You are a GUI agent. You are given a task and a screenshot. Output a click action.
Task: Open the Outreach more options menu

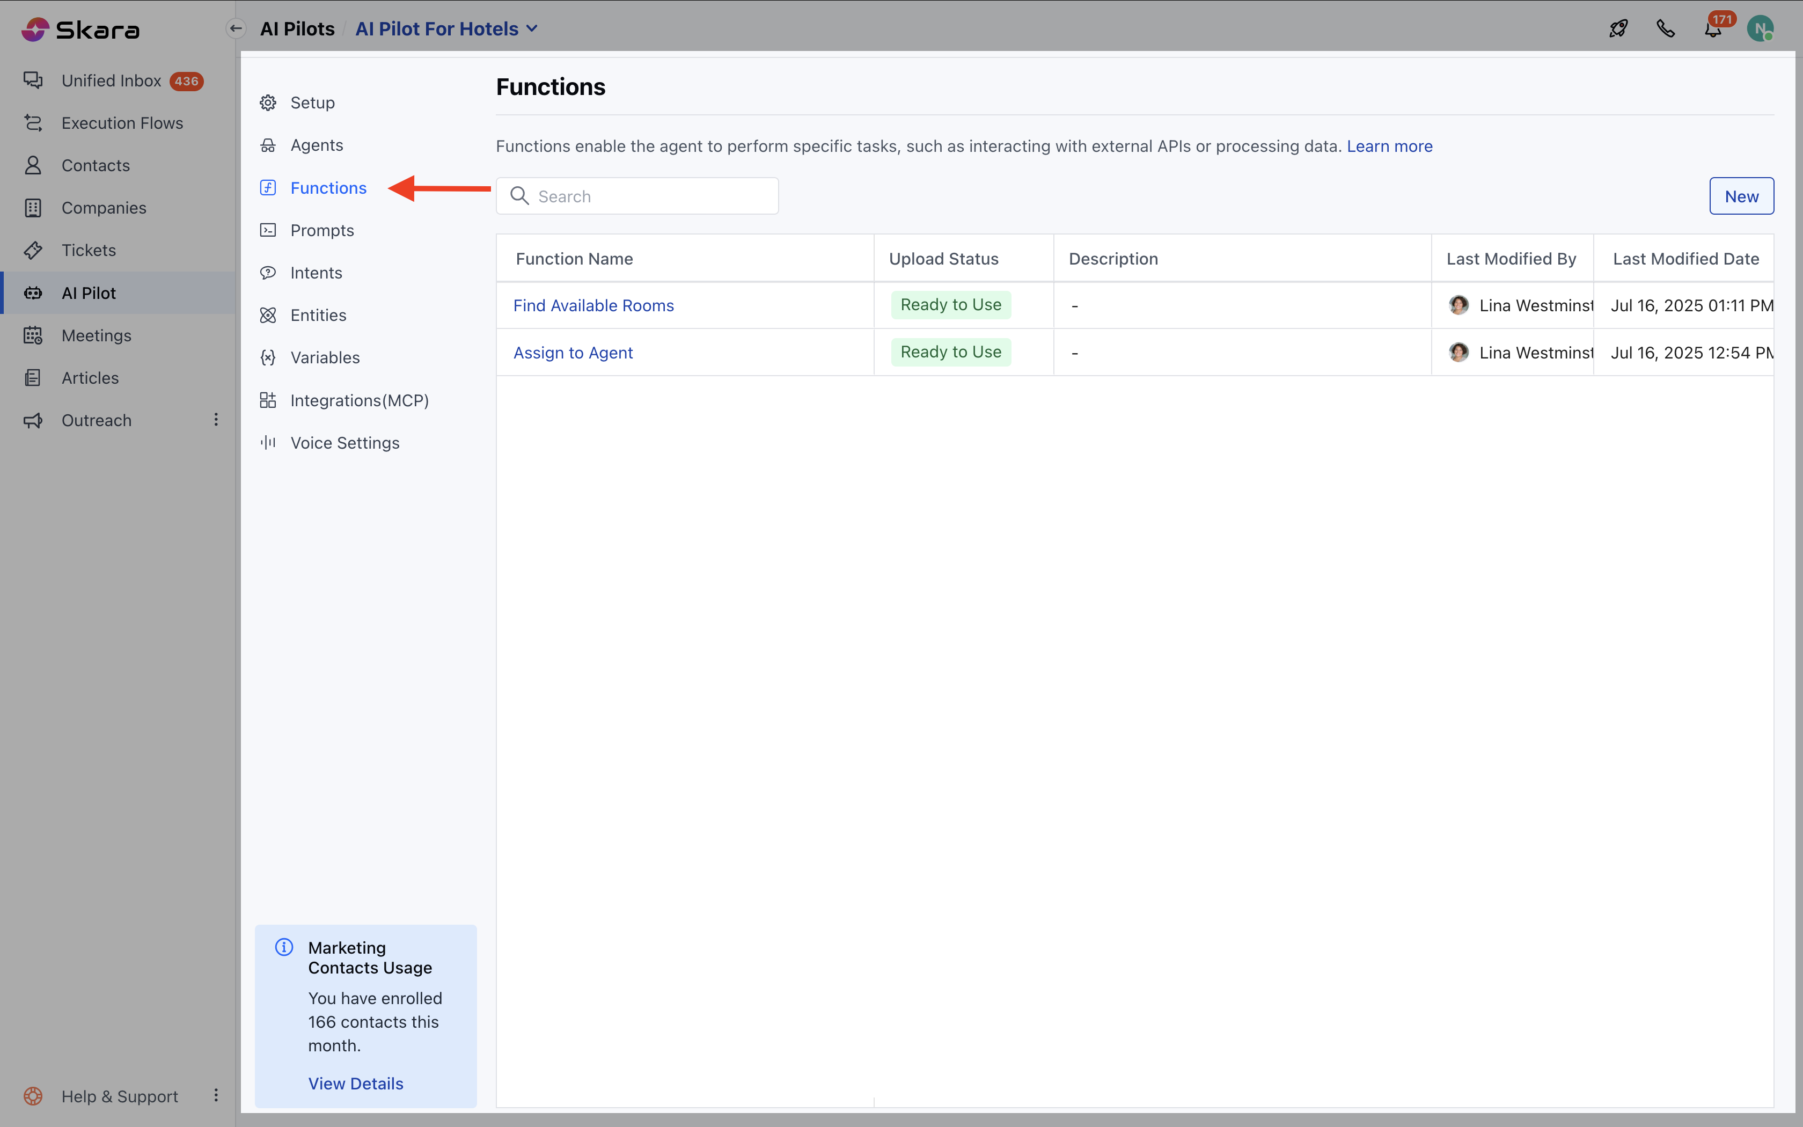tap(216, 420)
